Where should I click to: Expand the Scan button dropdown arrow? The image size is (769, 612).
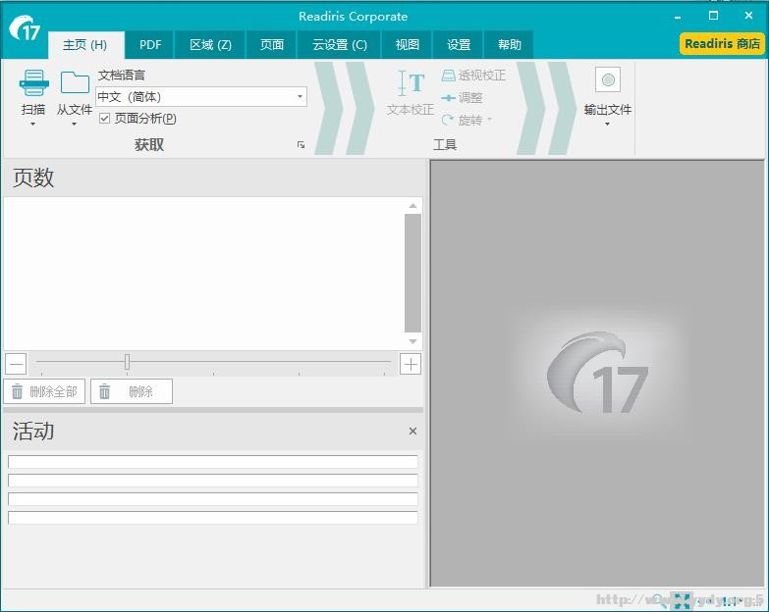(32, 125)
